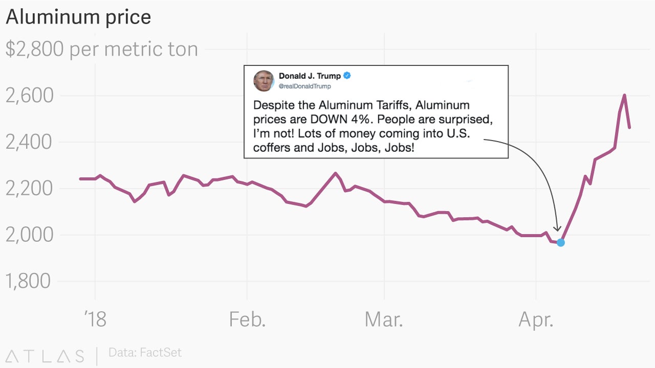
Task: Click the blue verified badge icon
Action: coord(347,76)
